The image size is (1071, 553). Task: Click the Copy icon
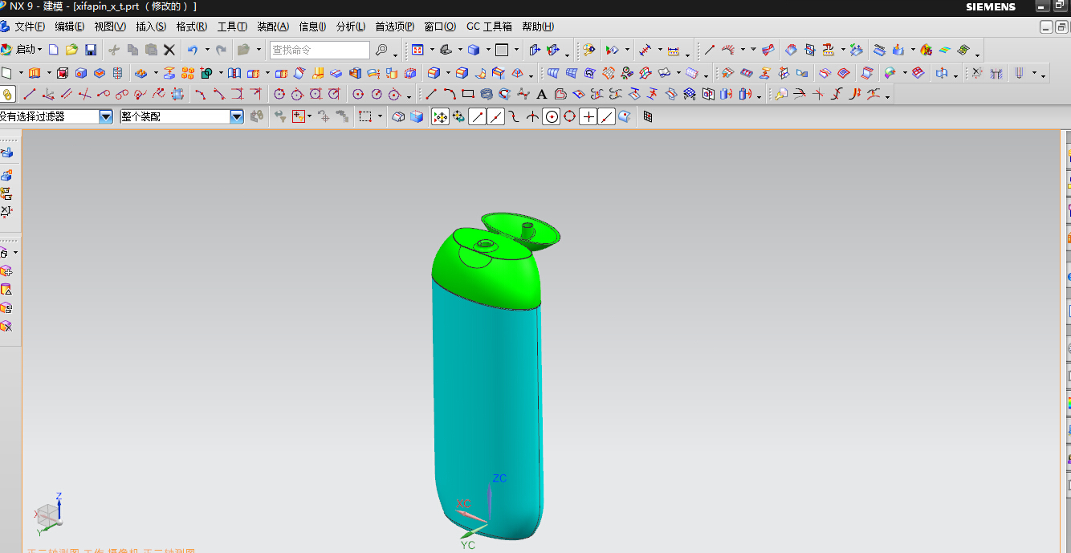132,50
